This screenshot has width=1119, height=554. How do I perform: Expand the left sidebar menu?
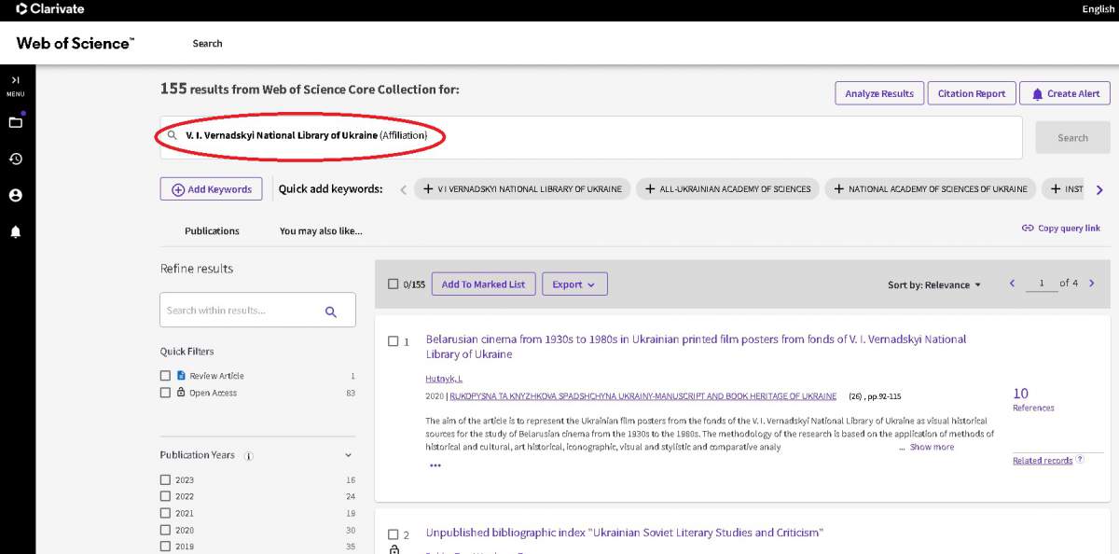pos(15,84)
